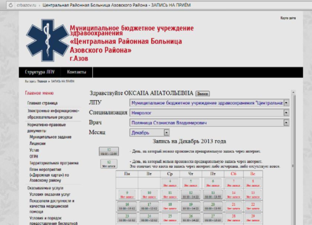The width and height of the screenshot is (312, 225).
Task: Open Главная страница in the sidebar menu
Action: pyautogui.click(x=42, y=103)
